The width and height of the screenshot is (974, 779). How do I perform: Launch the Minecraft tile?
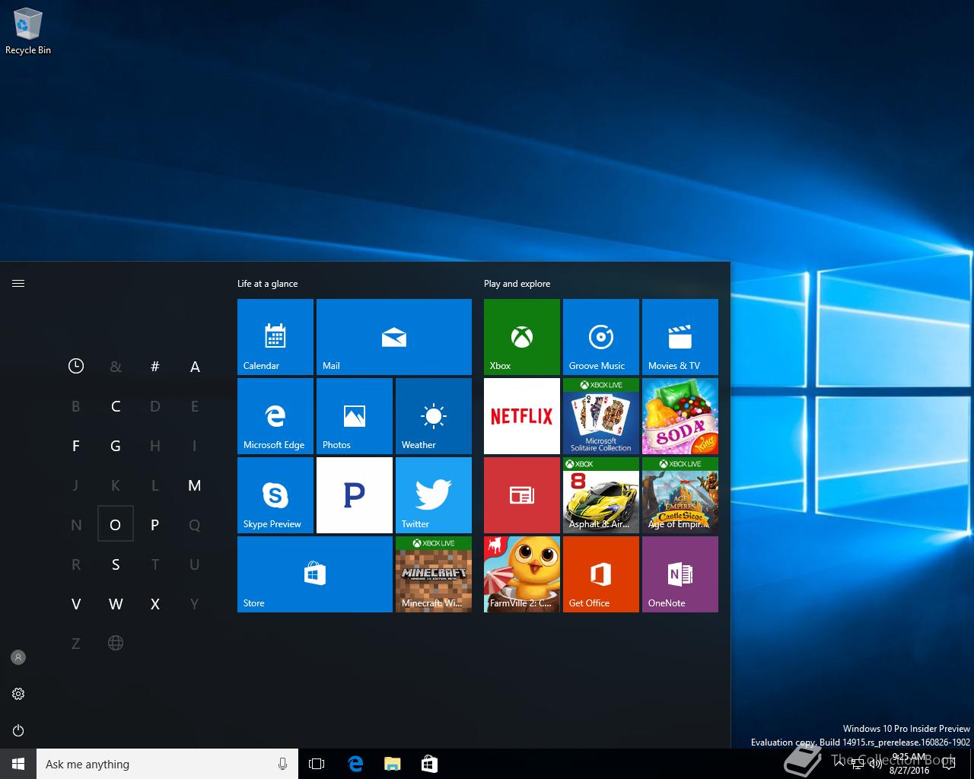(x=434, y=574)
